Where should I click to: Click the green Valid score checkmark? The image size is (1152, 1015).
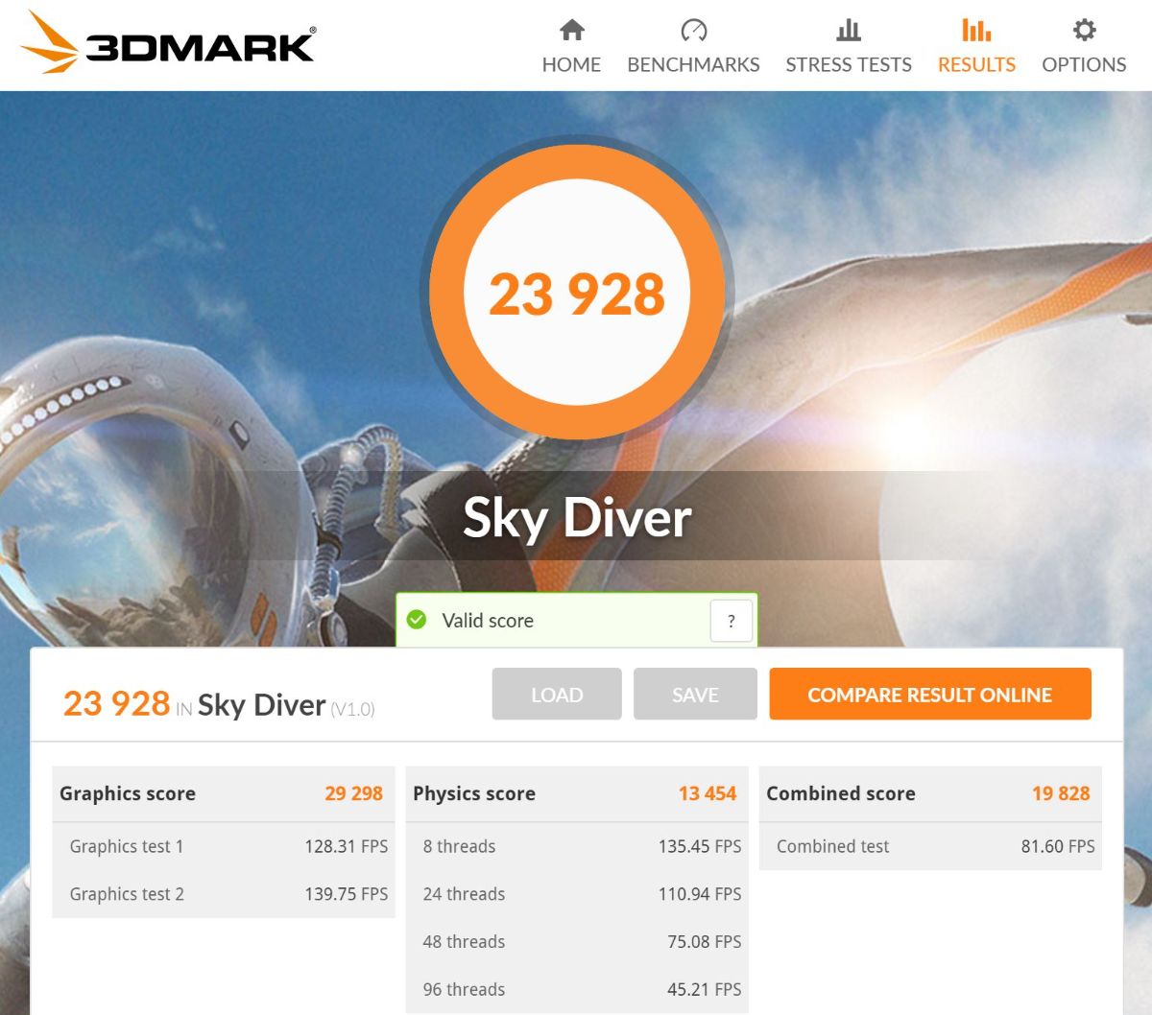pyautogui.click(x=417, y=620)
